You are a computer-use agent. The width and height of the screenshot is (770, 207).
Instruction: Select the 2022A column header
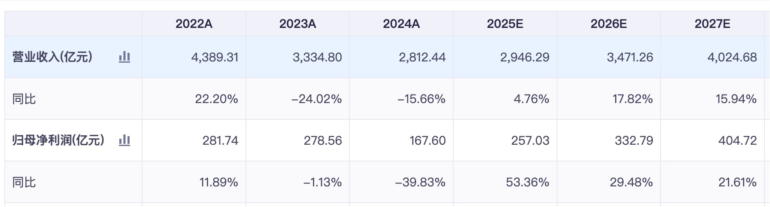click(194, 24)
